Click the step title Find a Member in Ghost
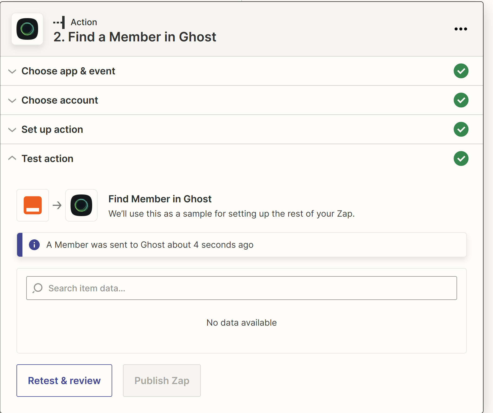493x413 pixels. click(x=135, y=37)
